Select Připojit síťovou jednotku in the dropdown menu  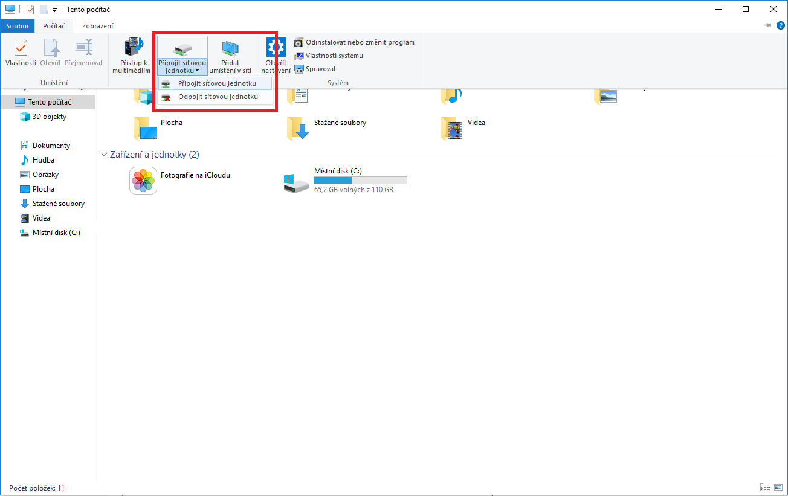[215, 83]
